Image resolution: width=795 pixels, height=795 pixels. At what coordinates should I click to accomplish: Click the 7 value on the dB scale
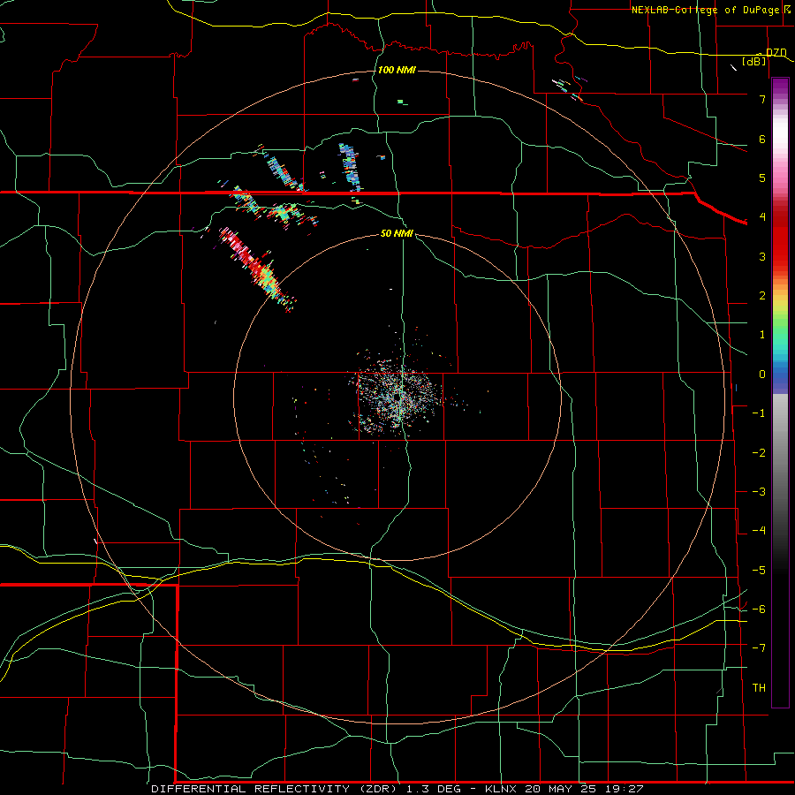762,99
